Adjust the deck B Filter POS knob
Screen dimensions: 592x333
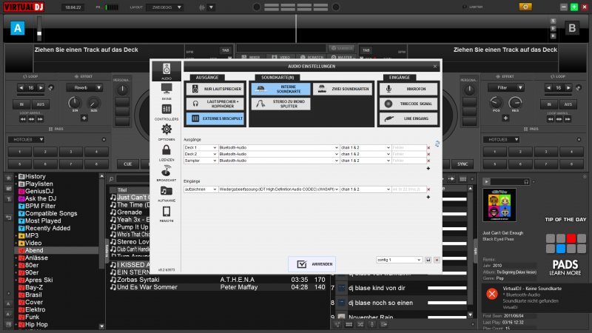496,103
